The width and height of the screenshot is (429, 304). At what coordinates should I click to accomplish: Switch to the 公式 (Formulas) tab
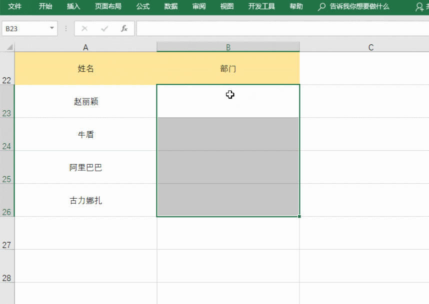[142, 7]
